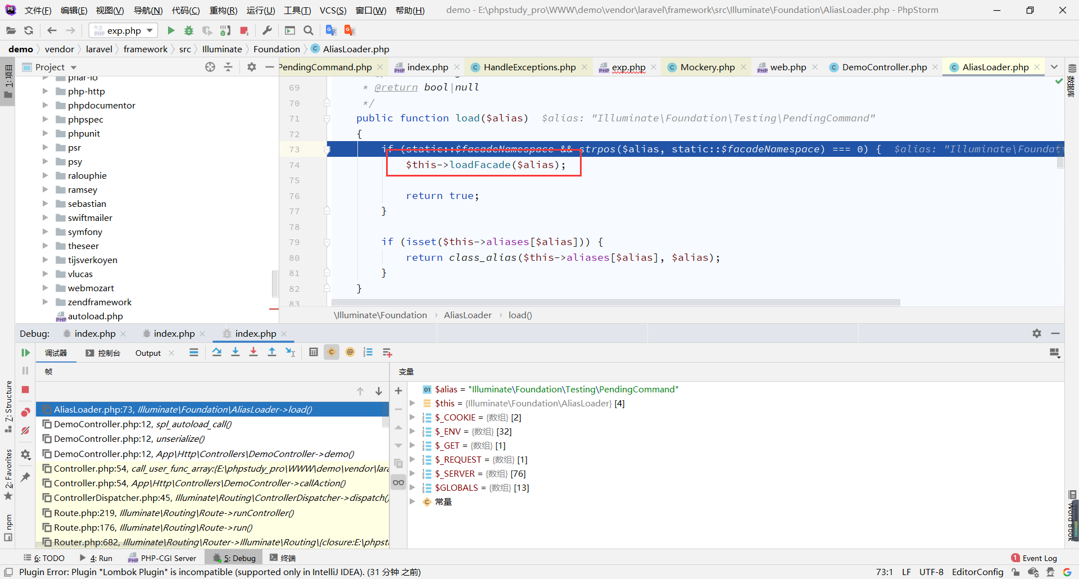Click Step Into in debugger toolbar

coord(235,352)
